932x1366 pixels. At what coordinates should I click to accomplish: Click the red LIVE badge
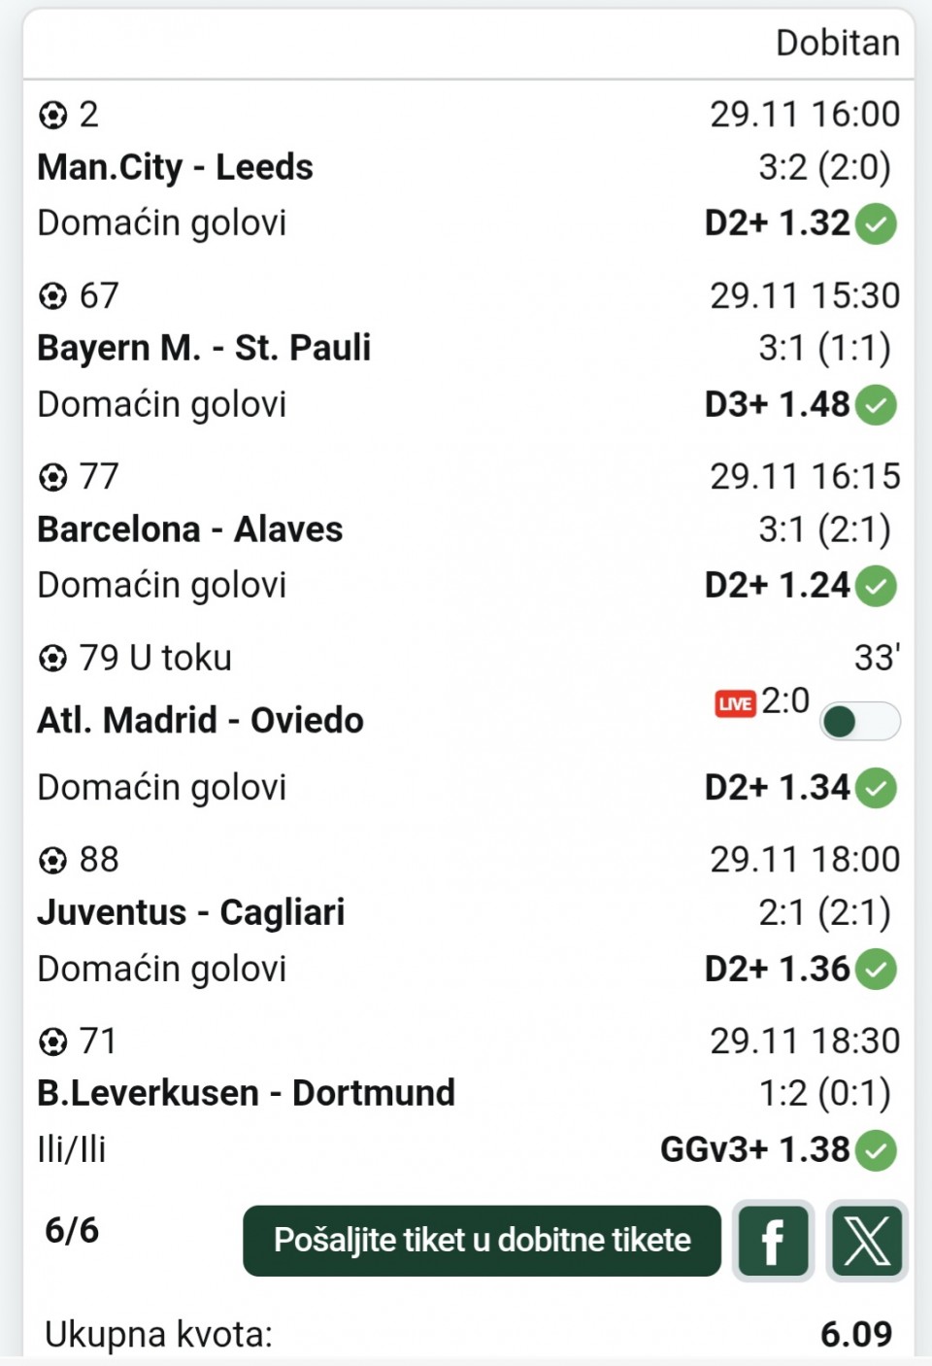[735, 703]
